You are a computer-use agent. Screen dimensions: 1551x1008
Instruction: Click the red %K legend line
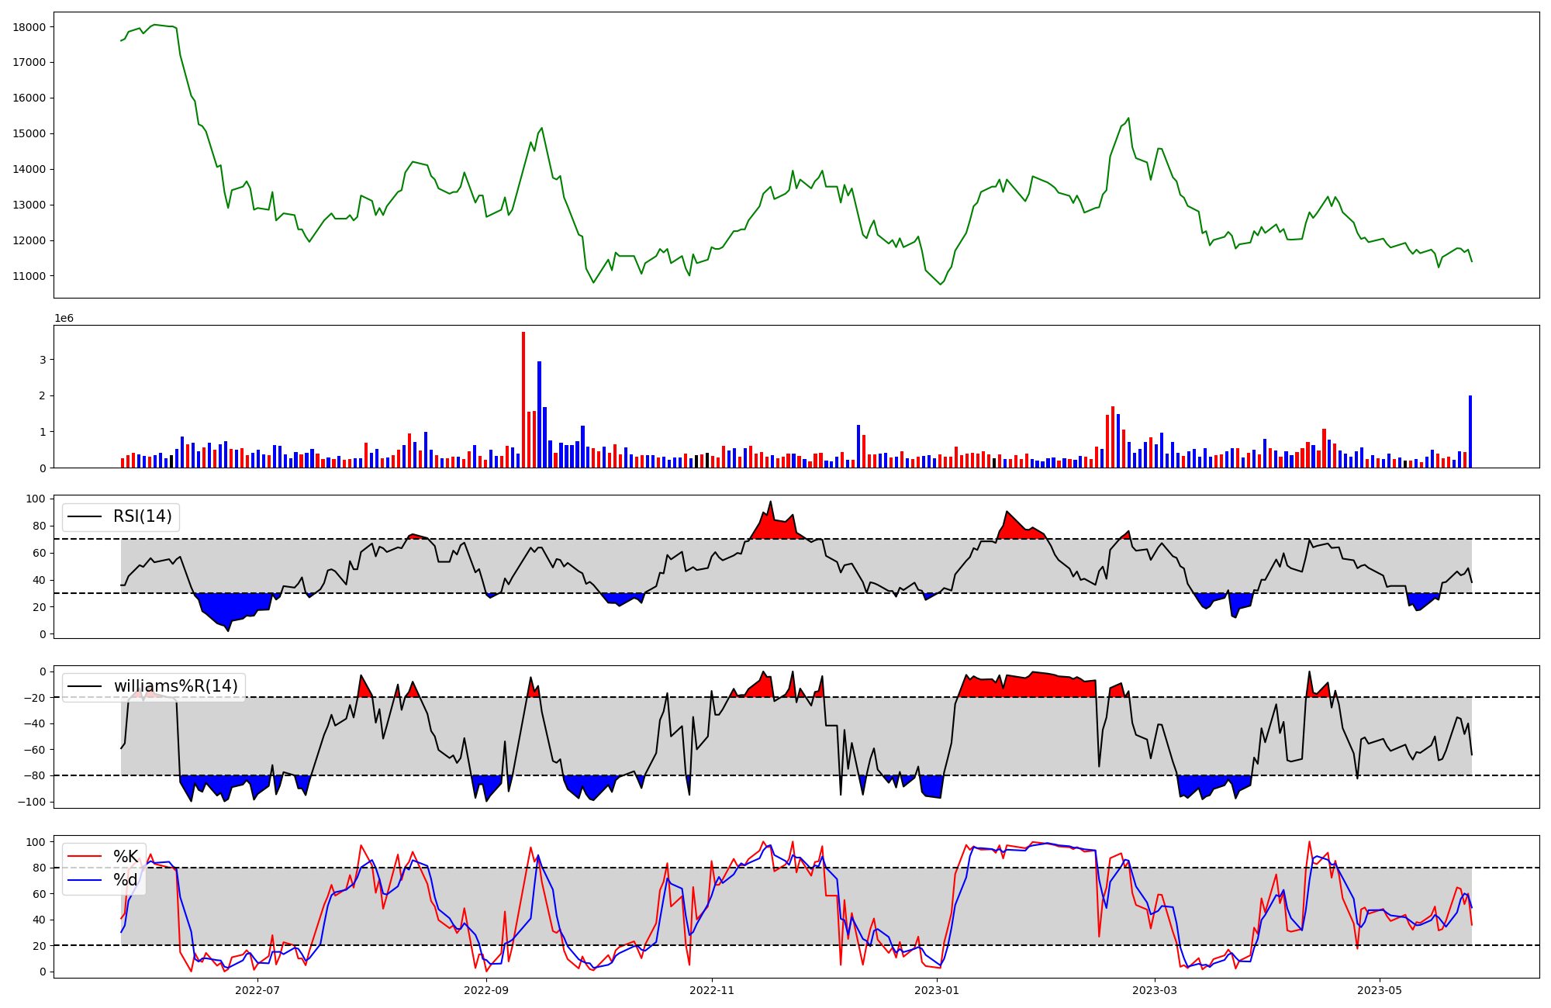[85, 857]
